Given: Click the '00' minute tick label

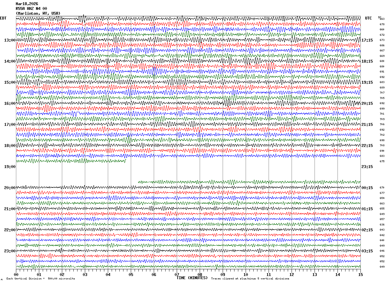Looking at the screenshot, I should point(16,274).
